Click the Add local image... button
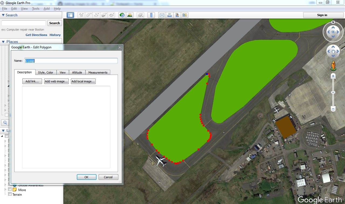 83,81
